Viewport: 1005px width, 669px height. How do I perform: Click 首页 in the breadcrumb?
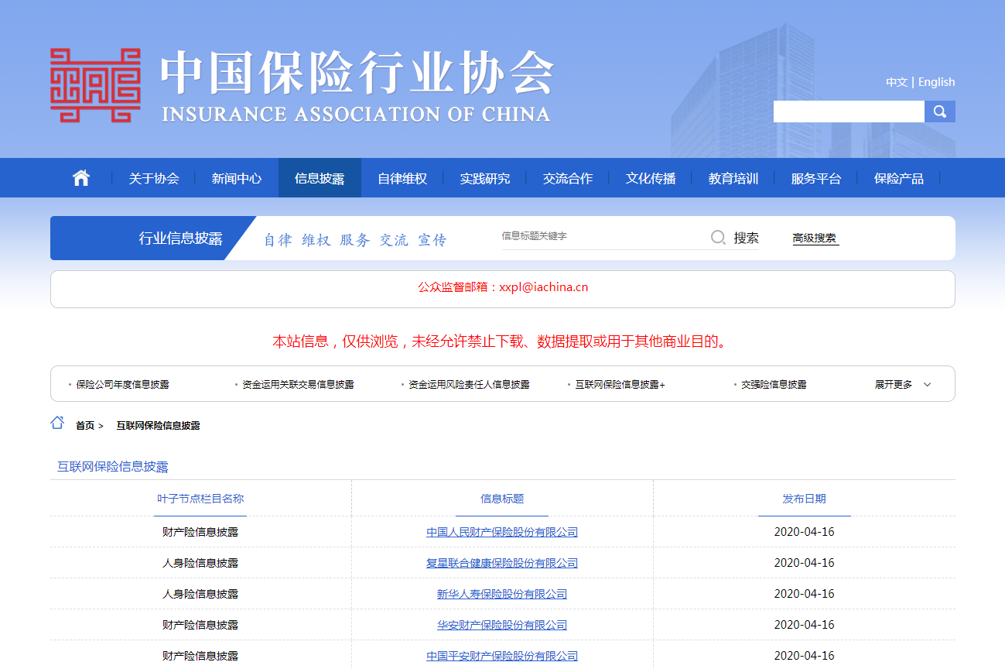(85, 426)
